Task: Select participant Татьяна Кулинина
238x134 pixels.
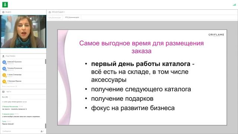Action: [x=23, y=68]
